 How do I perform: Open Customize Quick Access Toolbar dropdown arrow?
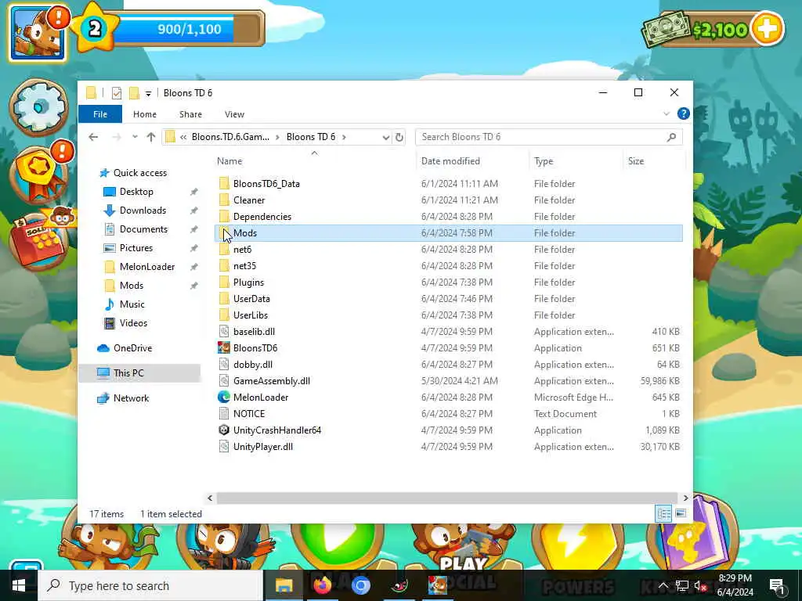pyautogui.click(x=148, y=94)
